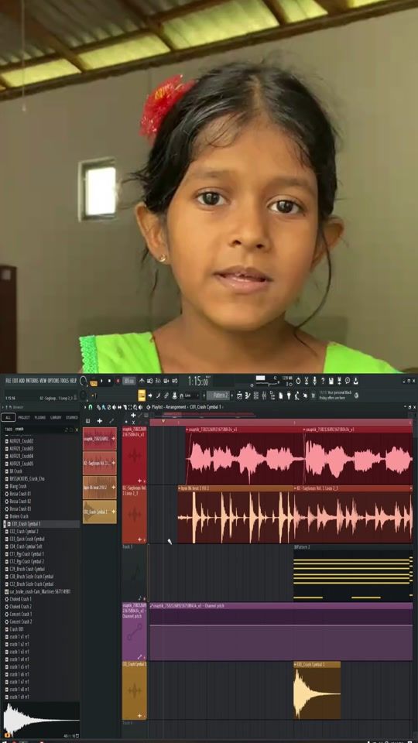Toggle pattern/song mode switch

94,381
